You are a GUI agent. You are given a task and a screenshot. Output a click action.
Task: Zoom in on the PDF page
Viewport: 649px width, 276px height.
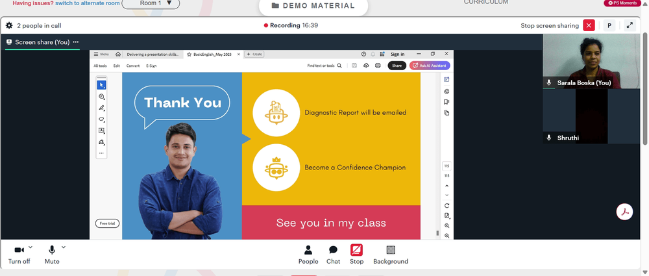tap(447, 226)
